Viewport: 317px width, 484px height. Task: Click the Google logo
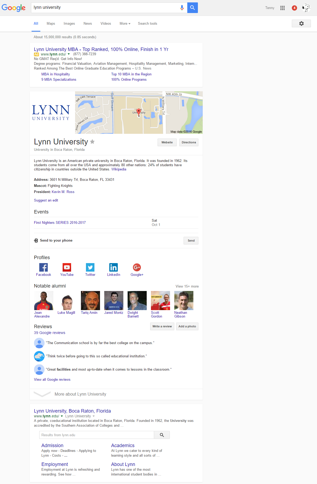pyautogui.click(x=14, y=8)
